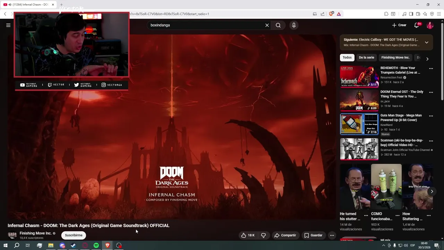Open options for 'He turned his stutter' short
This screenshot has width=444, height=250.
[366, 215]
